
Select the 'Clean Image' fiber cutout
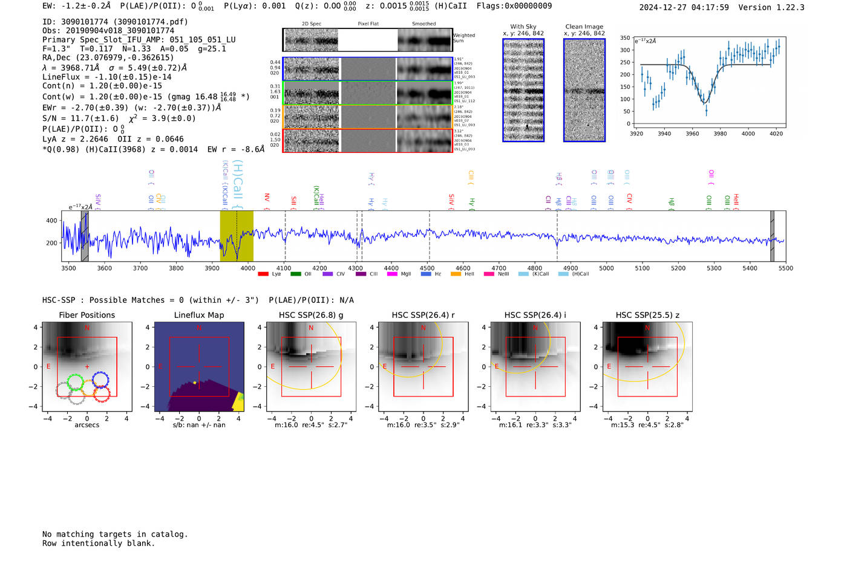[x=584, y=90]
